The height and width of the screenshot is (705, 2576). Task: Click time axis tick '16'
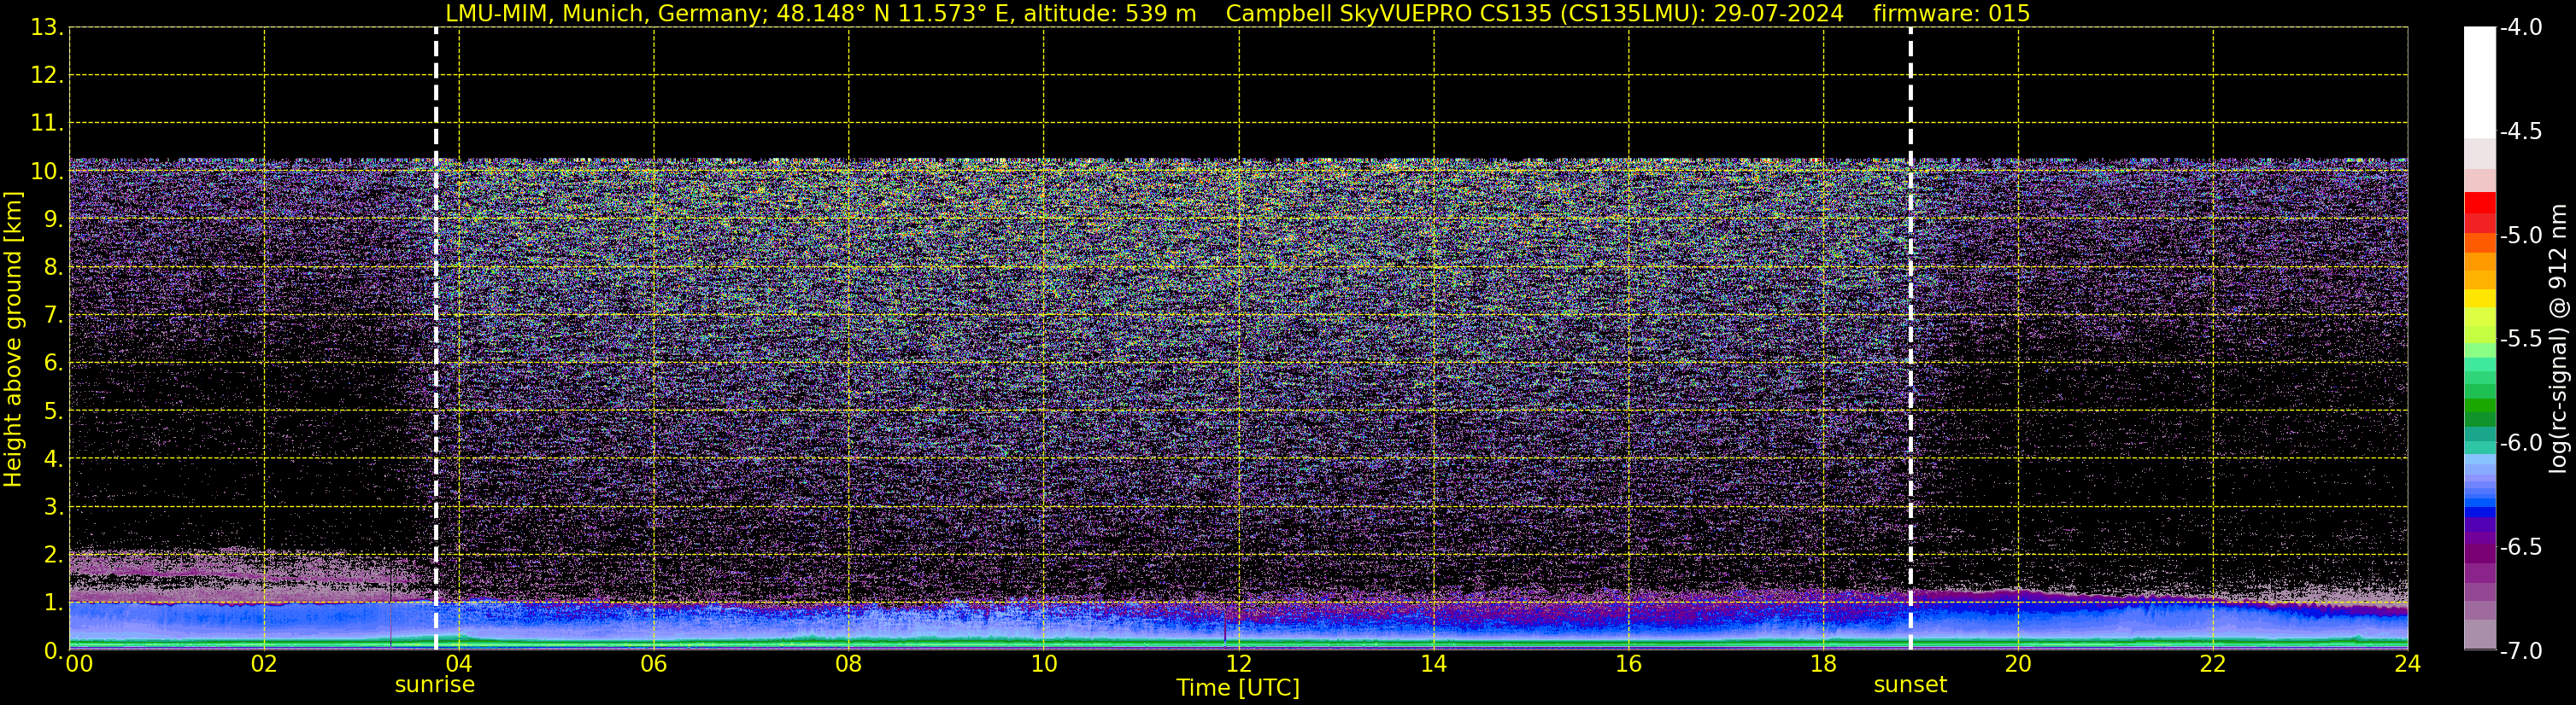tap(1629, 664)
